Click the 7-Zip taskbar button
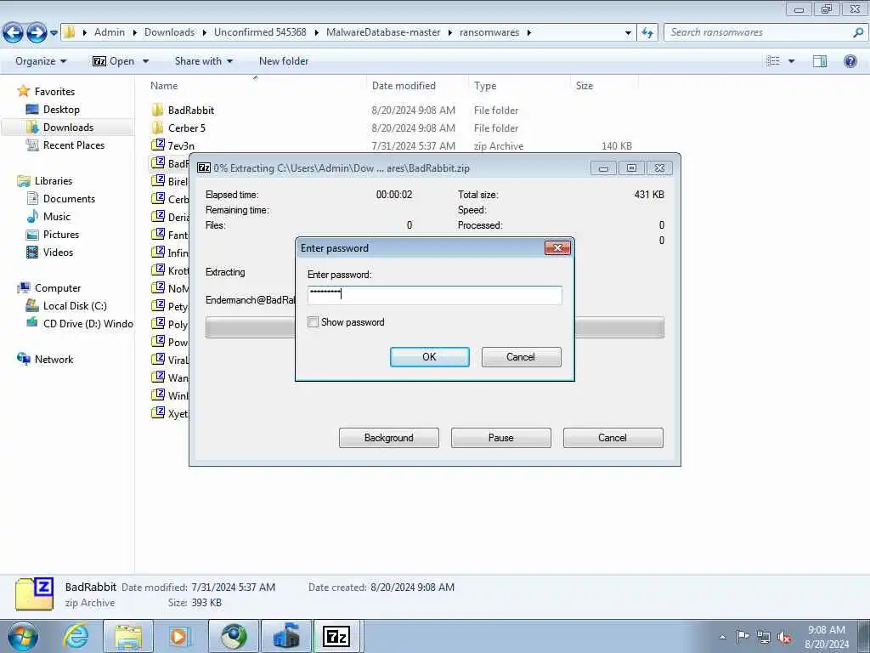 336,636
